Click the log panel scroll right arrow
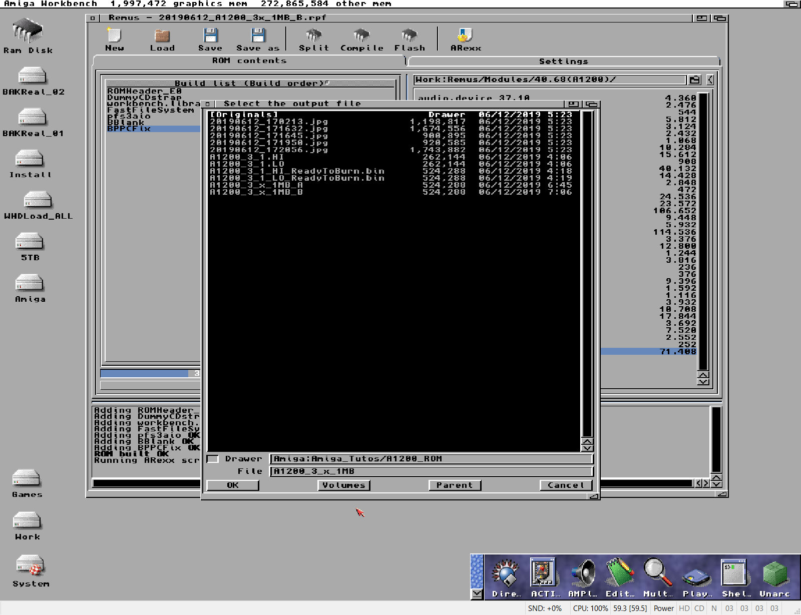Image resolution: width=801 pixels, height=615 pixels. pyautogui.click(x=706, y=483)
